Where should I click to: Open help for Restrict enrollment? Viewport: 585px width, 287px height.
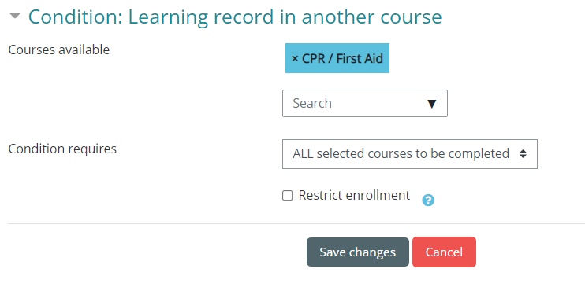pyautogui.click(x=428, y=201)
